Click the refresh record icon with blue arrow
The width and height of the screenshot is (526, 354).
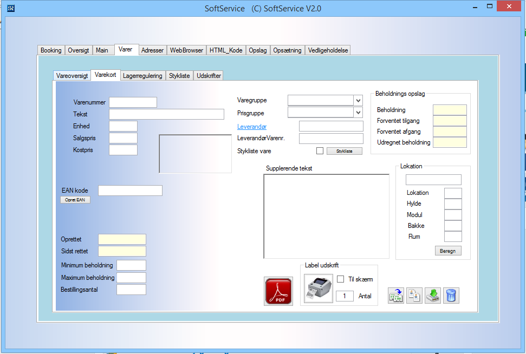[x=396, y=295]
